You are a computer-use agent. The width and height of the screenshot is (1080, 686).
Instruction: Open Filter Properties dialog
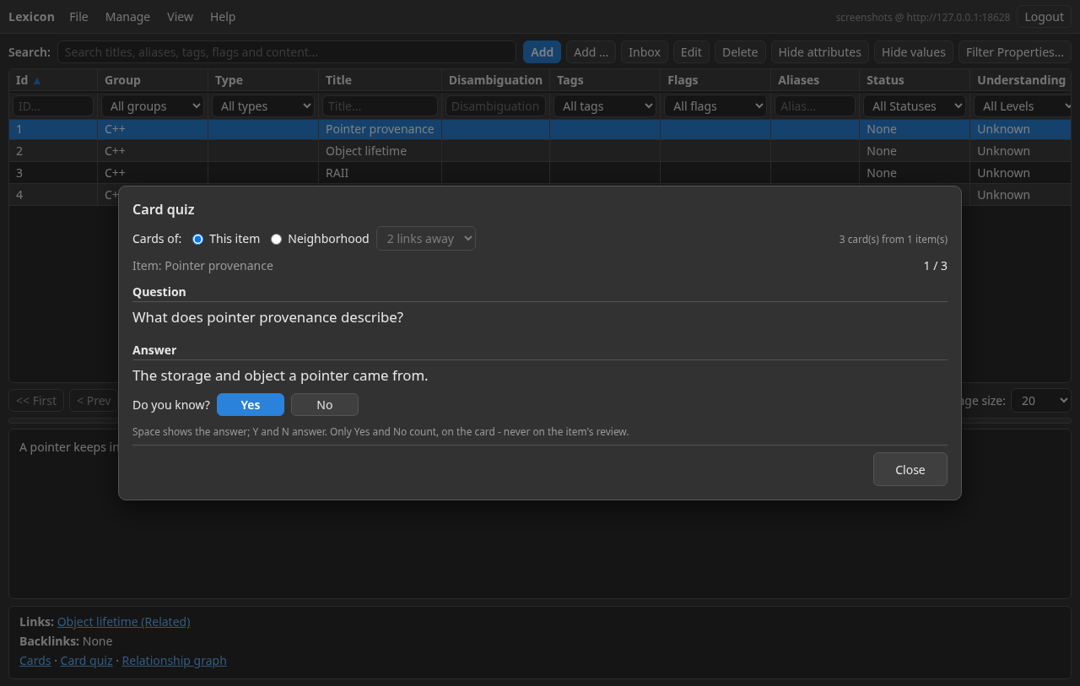[1014, 52]
